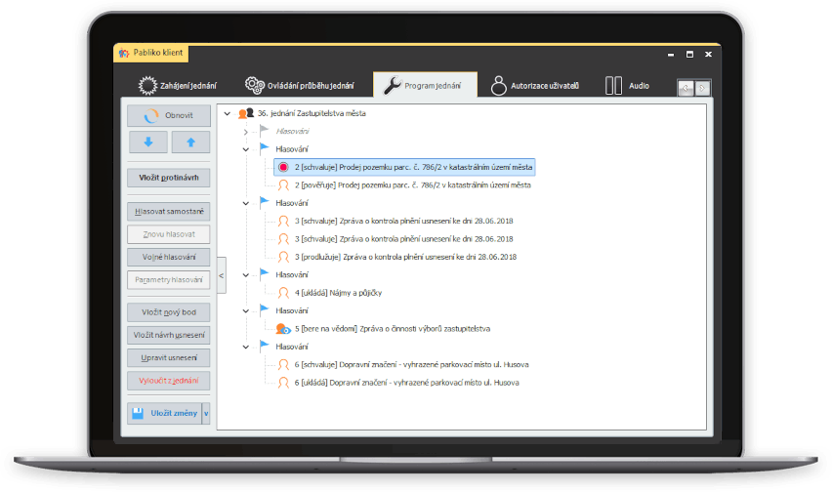Click the person icon next to 4 [ukládá] Nájmy a půjčky
Image resolution: width=832 pixels, height=492 pixels.
tap(283, 292)
